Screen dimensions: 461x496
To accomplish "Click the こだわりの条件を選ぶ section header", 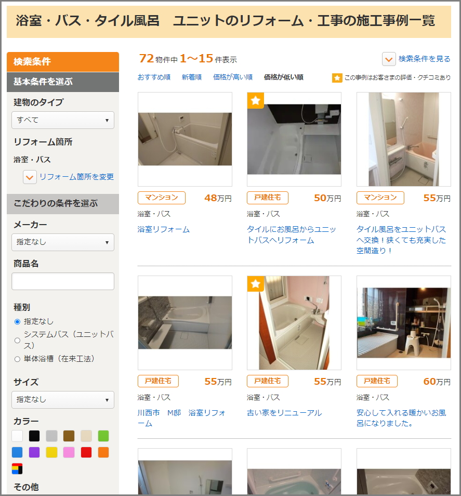I will tap(63, 204).
